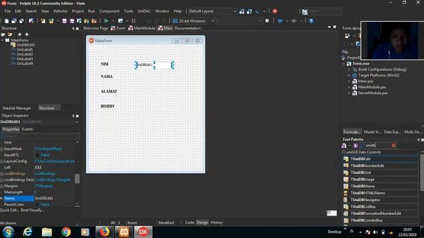Open XAMPP from the taskbar
This screenshot has height=238, width=424.
click(124, 232)
